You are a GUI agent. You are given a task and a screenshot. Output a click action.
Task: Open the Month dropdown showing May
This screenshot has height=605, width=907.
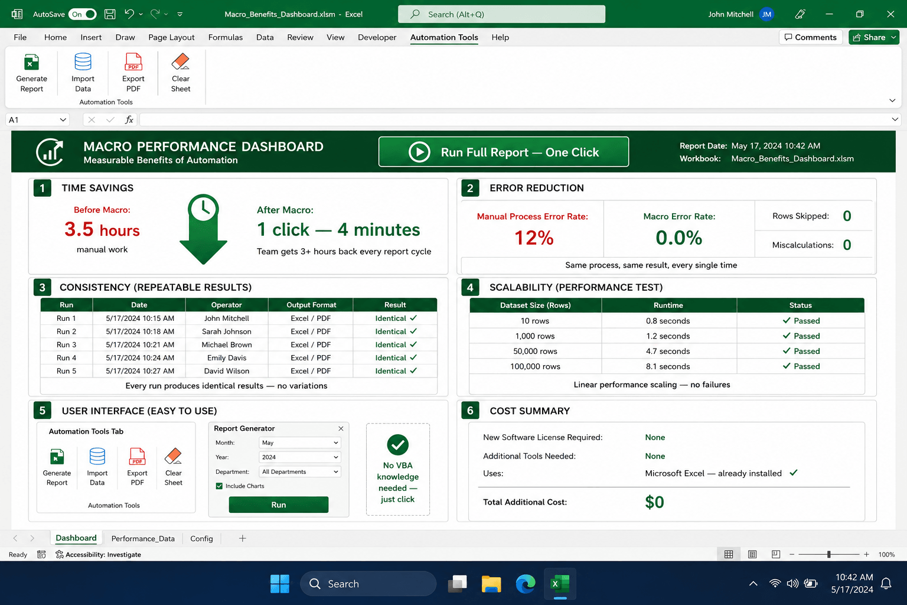300,443
